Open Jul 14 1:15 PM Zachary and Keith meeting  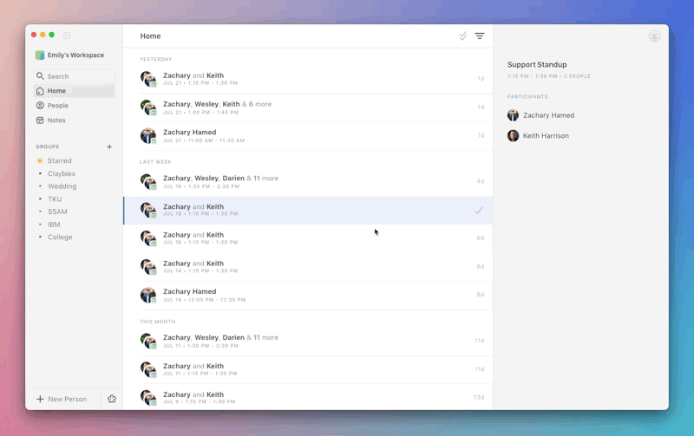pyautogui.click(x=308, y=267)
